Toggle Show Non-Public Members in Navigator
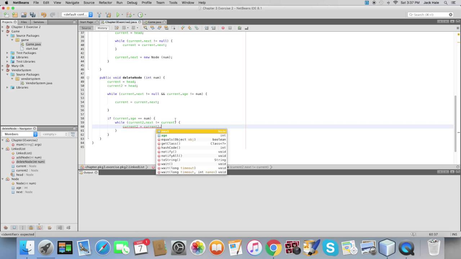461x259 pixels. [31, 227]
